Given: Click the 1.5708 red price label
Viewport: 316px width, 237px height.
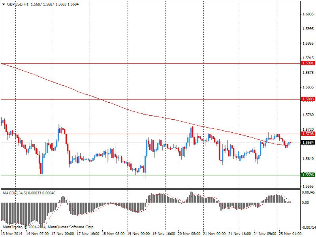Looking at the screenshot, I should point(308,134).
